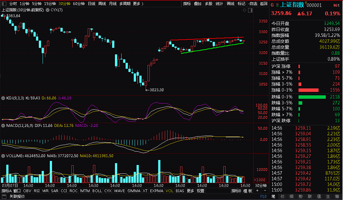Screen dimensions: 343x200
Task: Add to watchlist via 自选 button
Action: click(252, 4)
